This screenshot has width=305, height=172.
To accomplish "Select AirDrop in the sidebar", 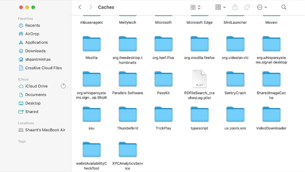I will (x=29, y=34).
